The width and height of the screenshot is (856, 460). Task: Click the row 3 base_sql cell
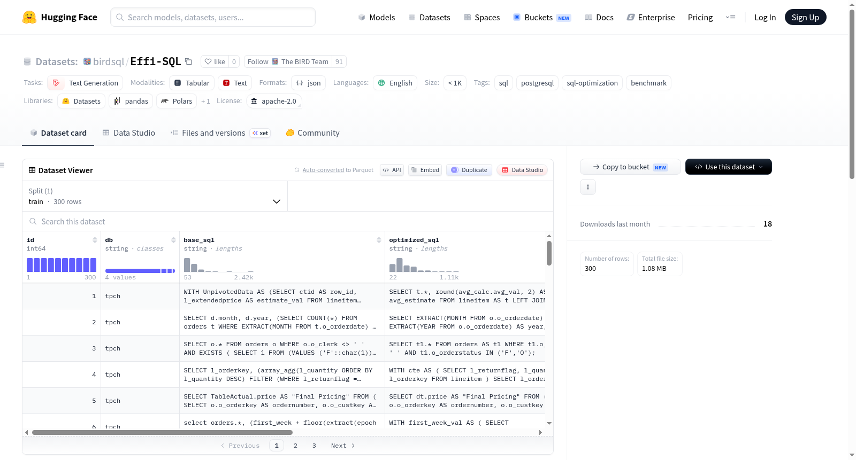click(x=282, y=348)
